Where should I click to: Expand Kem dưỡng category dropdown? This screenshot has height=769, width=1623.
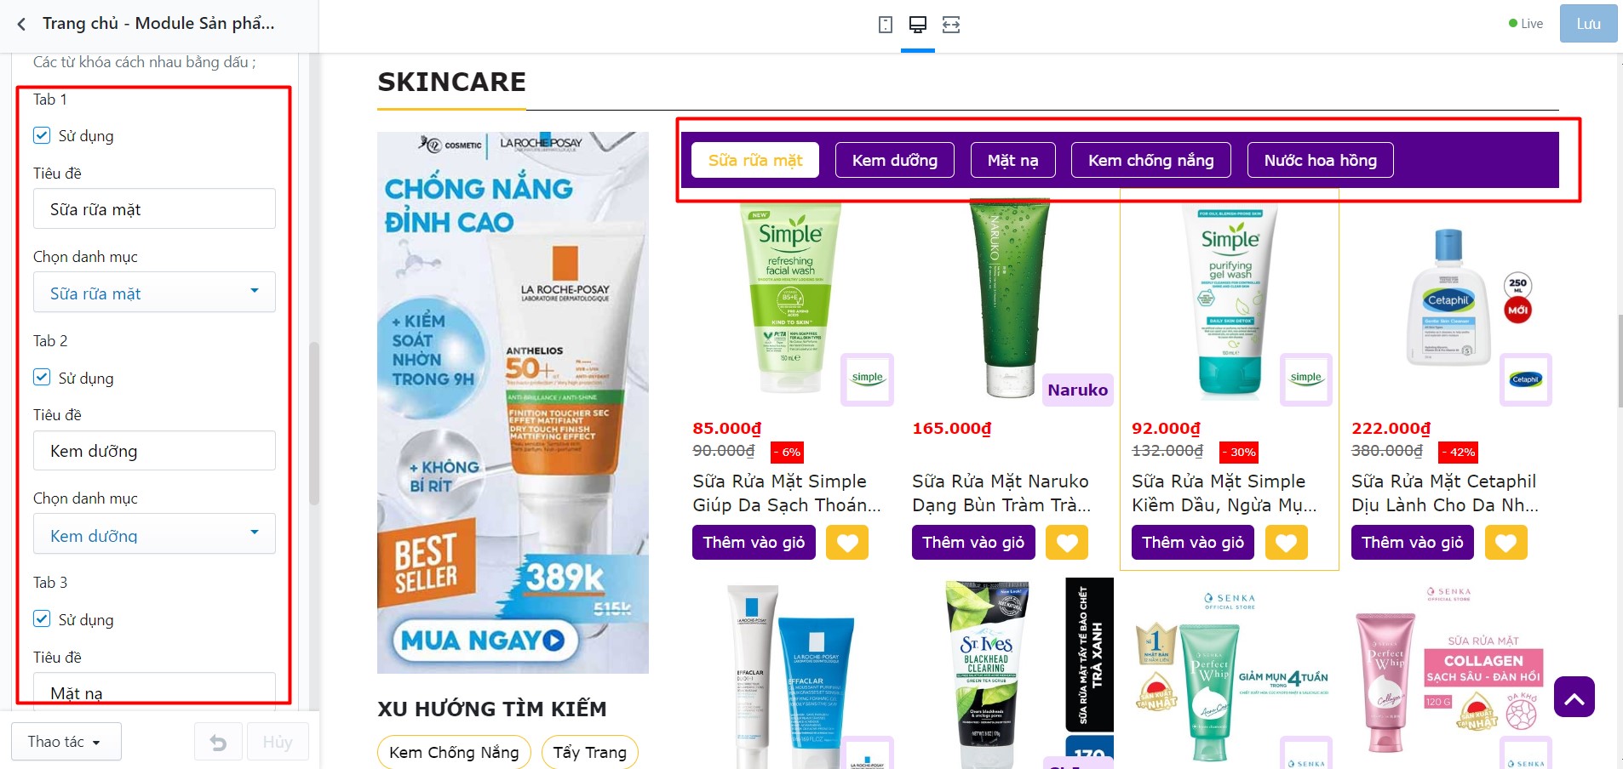[x=154, y=534]
